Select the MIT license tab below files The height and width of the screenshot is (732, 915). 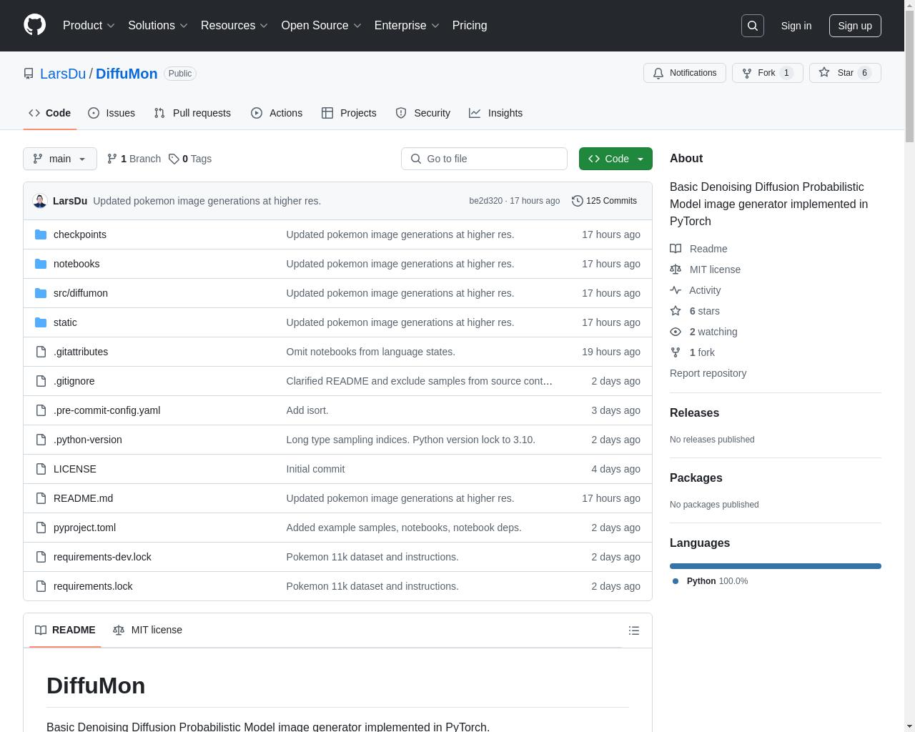click(147, 630)
